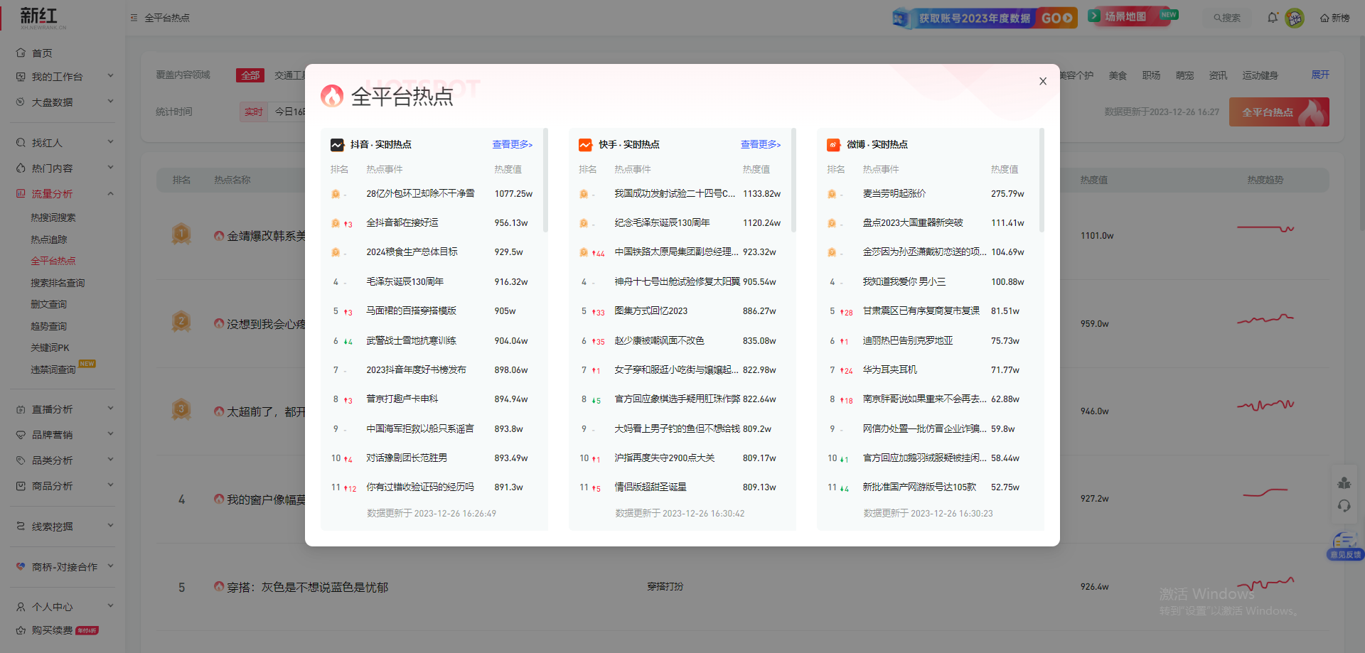
Task: Close the 全平台热点 popup dialog
Action: (x=1042, y=81)
